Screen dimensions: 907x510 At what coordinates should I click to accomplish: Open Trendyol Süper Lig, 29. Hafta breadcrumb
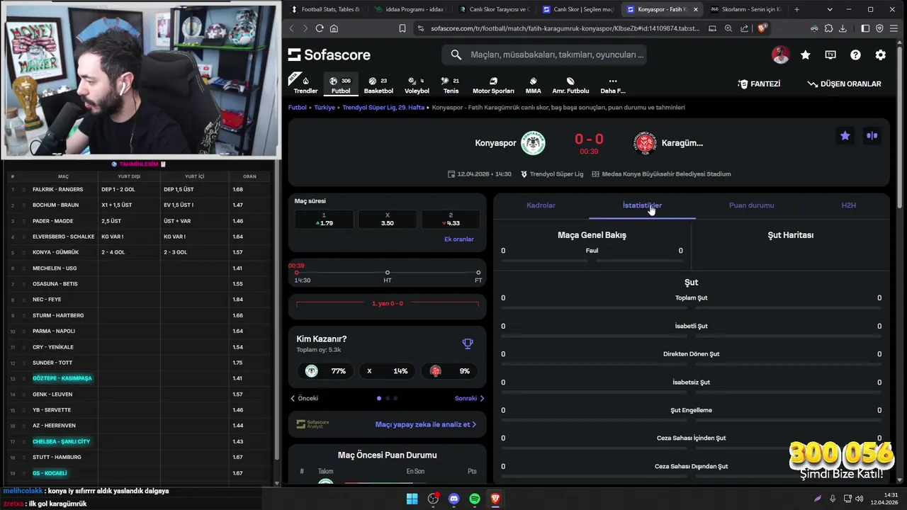coord(383,108)
